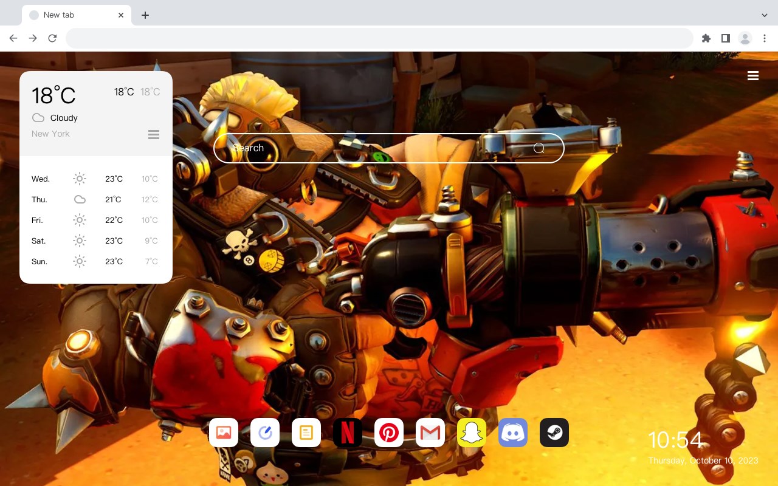Expand the tab search dropdown arrow
The height and width of the screenshot is (486, 778).
(x=765, y=15)
